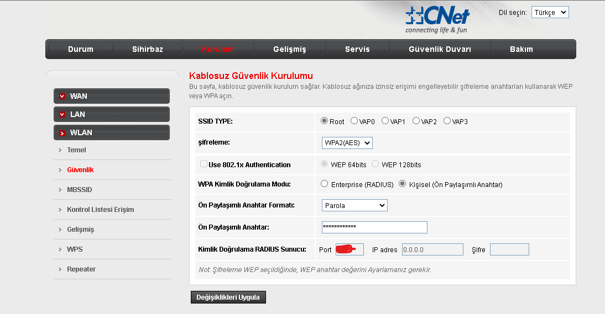Open the Bakım tab
Screen dimensions: 605x314
[x=521, y=49]
